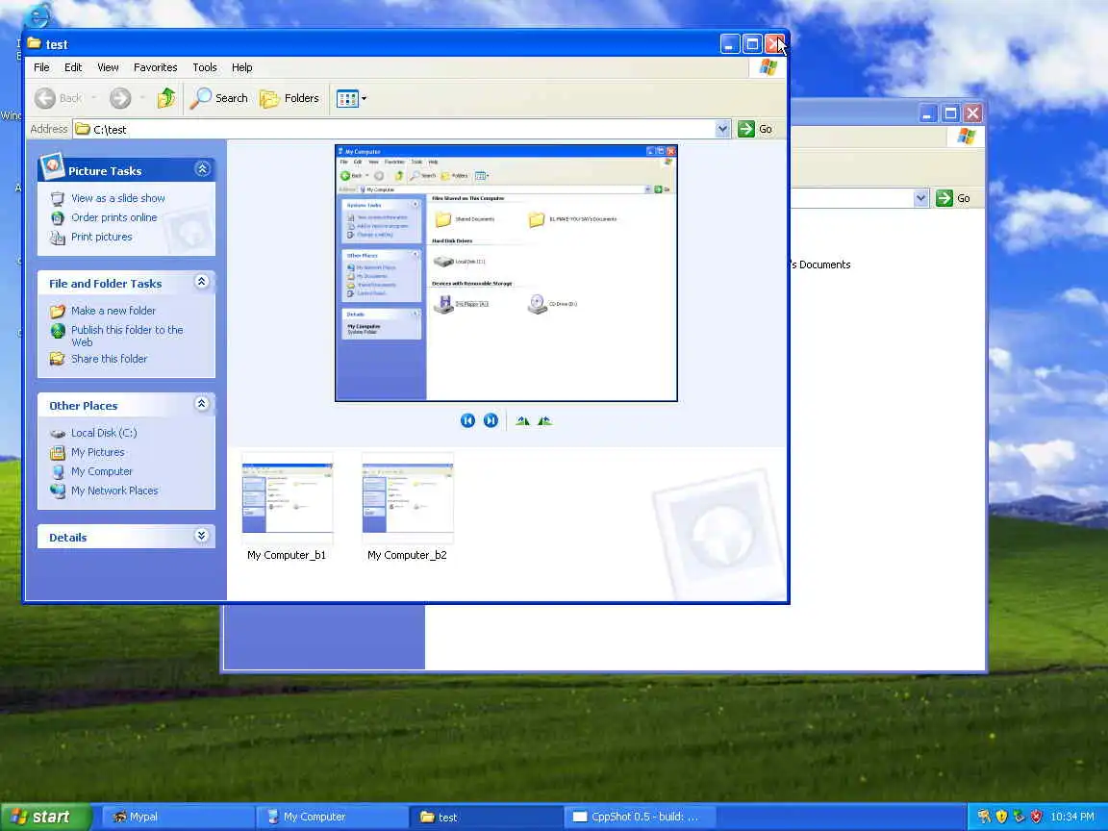Expand the Details panel
The height and width of the screenshot is (831, 1108).
(201, 535)
